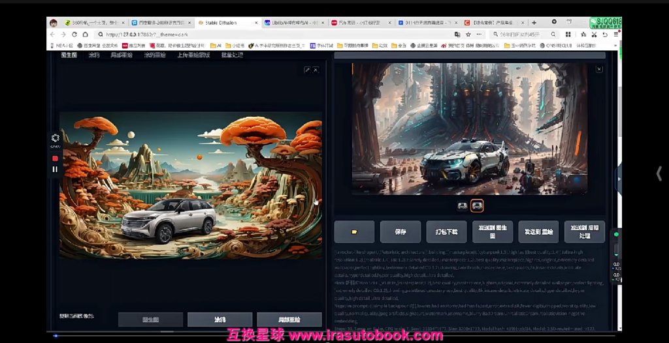The width and height of the screenshot is (669, 343).
Task: Click the round download icon in title bar
Action: point(554,22)
